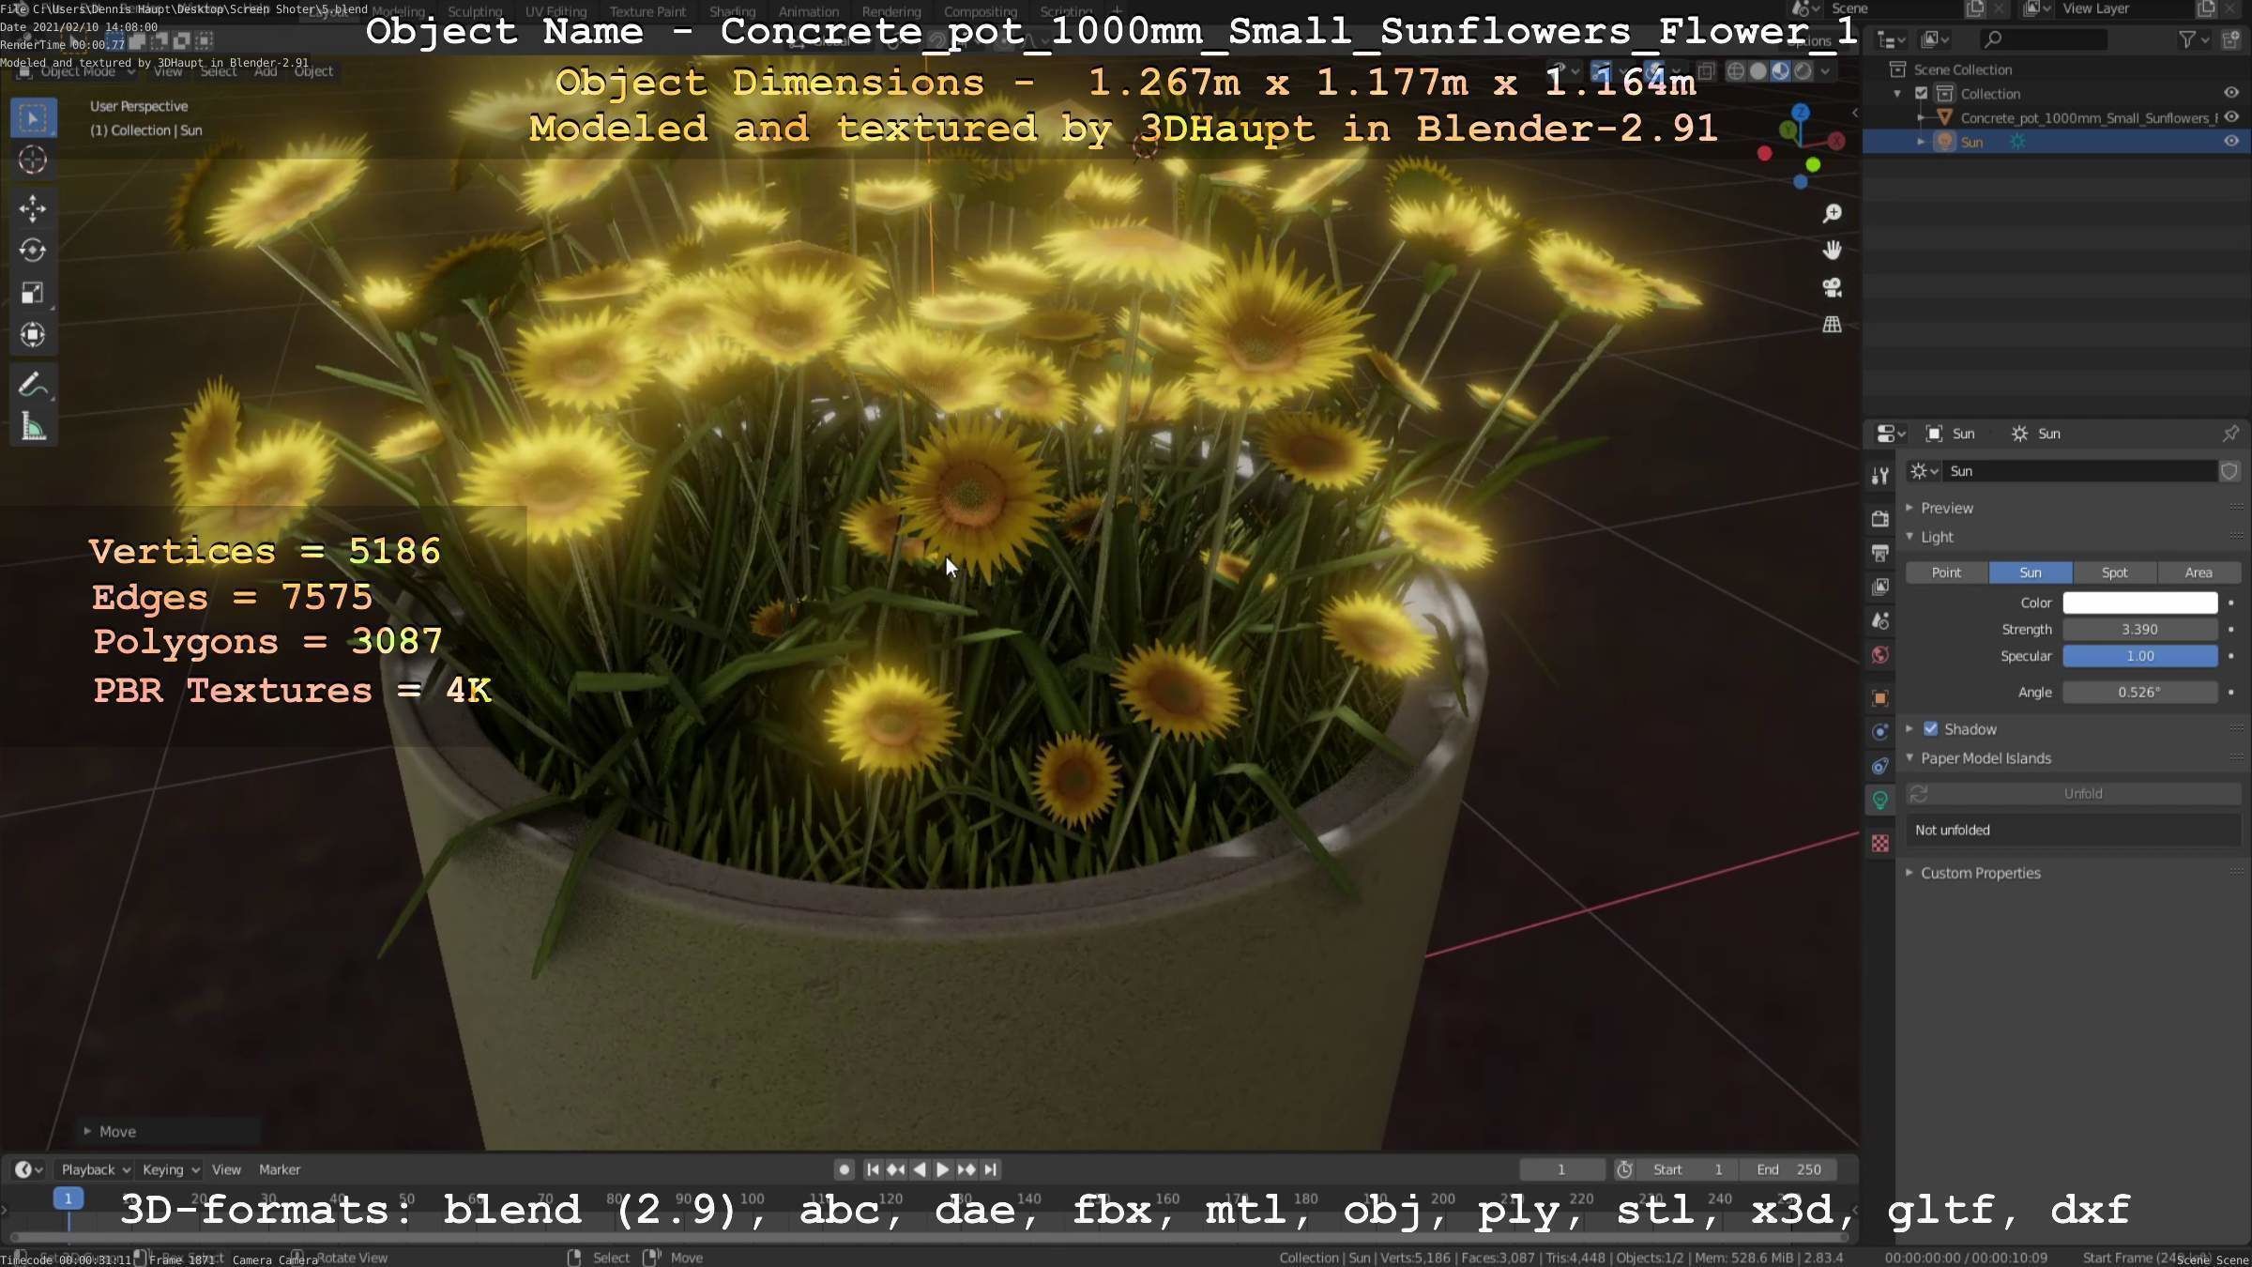Open the Physics properties tab
This screenshot has width=2252, height=1267.
click(1879, 732)
